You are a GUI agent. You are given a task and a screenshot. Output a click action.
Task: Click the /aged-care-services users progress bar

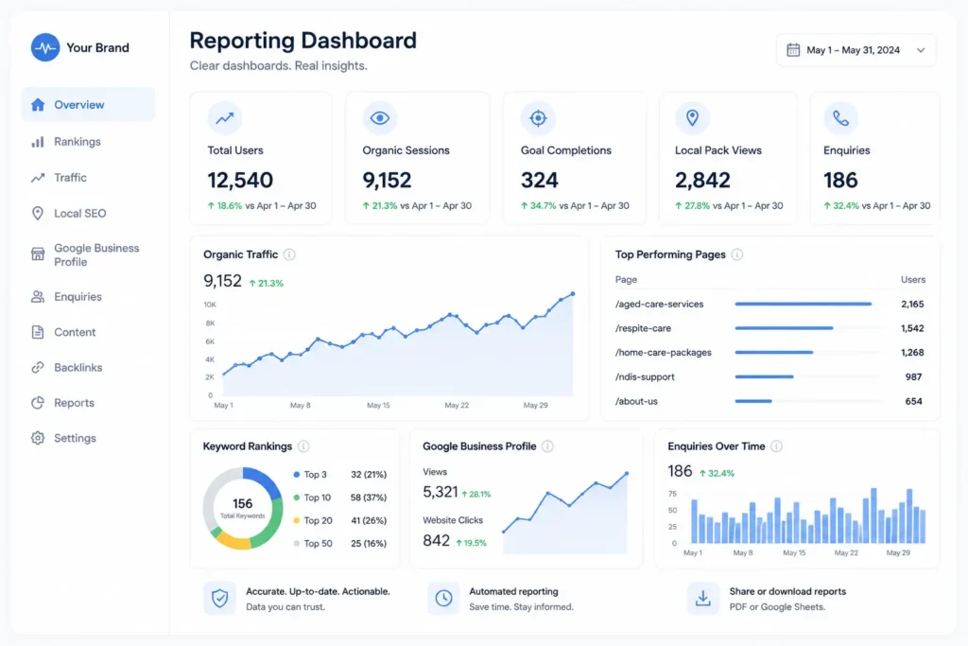click(804, 304)
